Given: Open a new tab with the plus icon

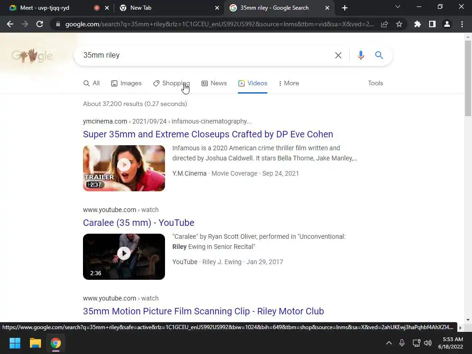Looking at the screenshot, I should tap(345, 8).
